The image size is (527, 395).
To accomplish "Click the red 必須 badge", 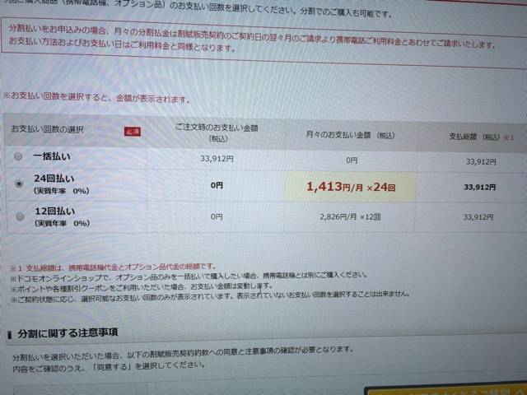I will pyautogui.click(x=133, y=132).
